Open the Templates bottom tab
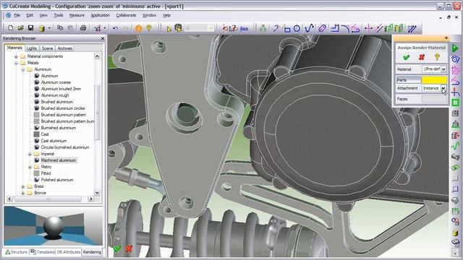The width and height of the screenshot is (463, 260). (x=43, y=252)
